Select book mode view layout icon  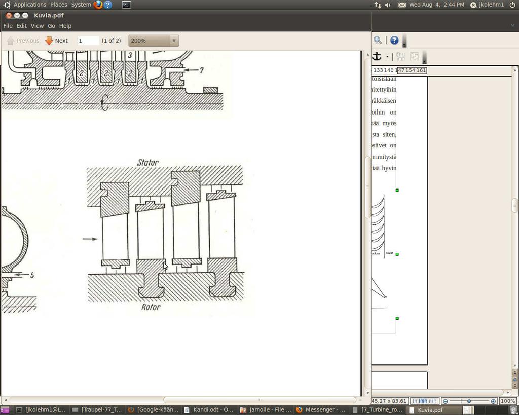(433, 401)
